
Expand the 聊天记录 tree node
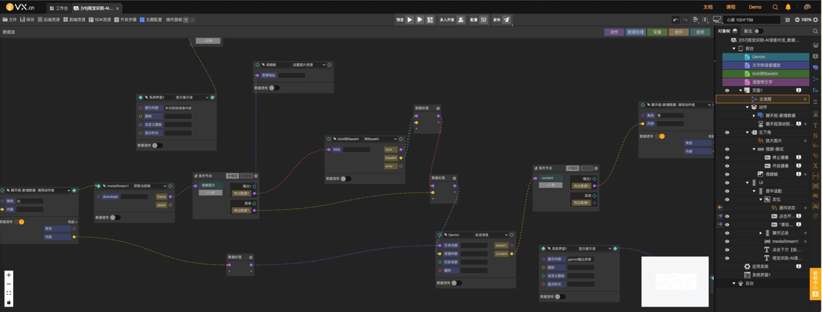pyautogui.click(x=760, y=233)
